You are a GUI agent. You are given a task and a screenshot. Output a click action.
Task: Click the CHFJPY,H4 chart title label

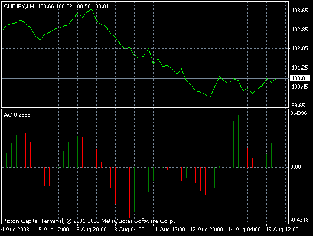coord(19,6)
